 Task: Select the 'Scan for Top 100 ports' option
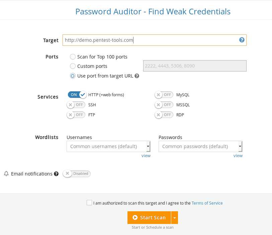[73, 57]
